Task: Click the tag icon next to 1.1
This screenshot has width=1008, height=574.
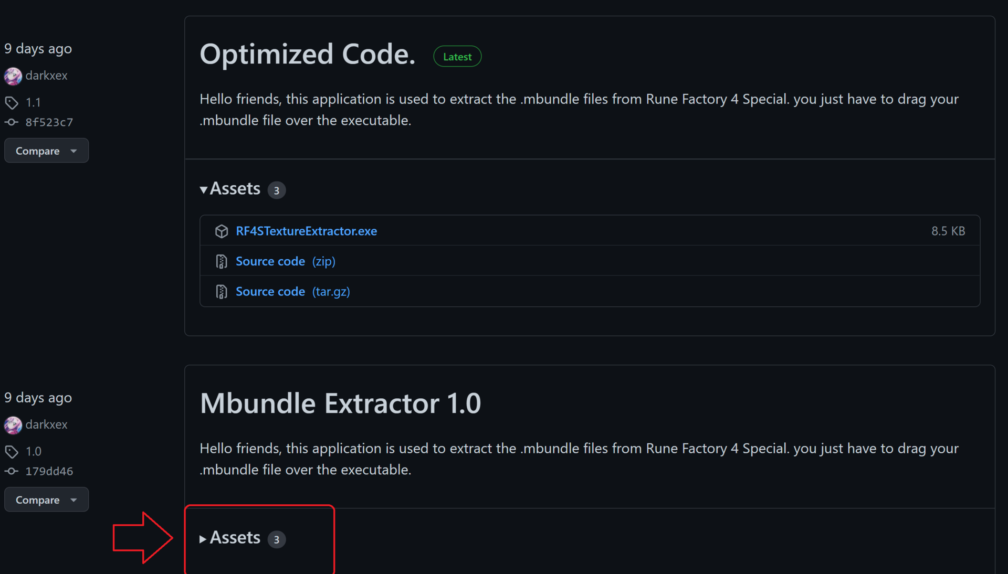Action: [12, 103]
